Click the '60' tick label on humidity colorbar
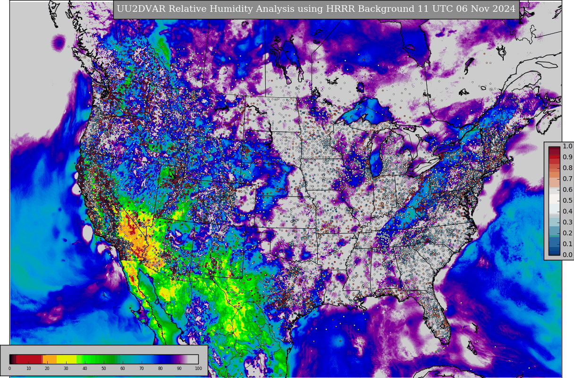Image resolution: width=574 pixels, height=378 pixels. click(123, 369)
